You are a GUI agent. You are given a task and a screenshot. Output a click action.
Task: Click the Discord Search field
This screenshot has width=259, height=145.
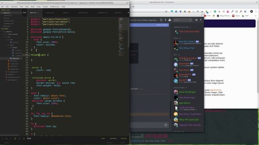[183, 20]
